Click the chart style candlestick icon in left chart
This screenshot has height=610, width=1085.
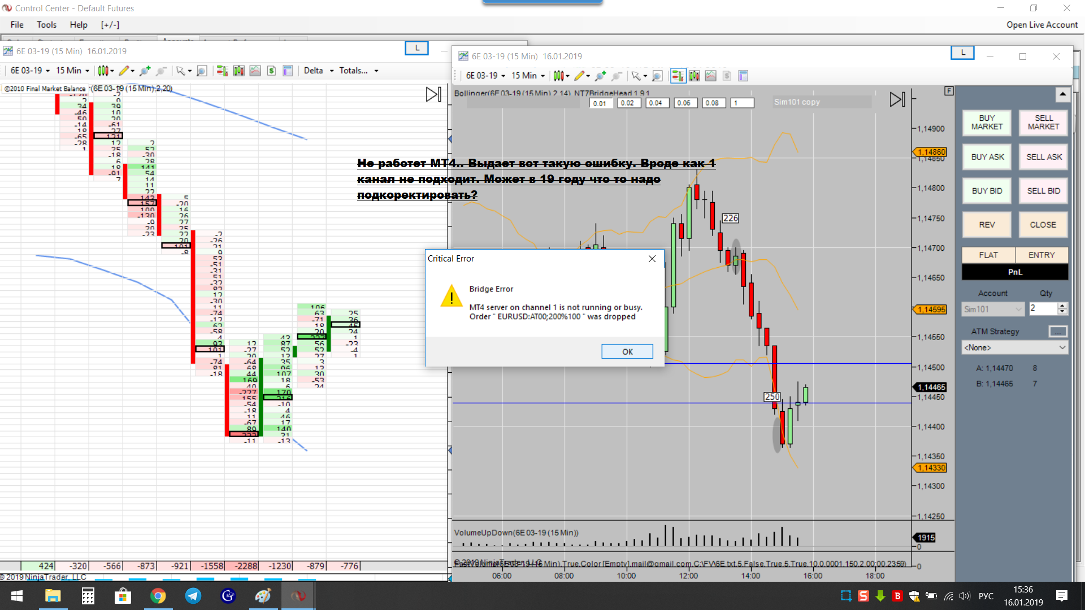103,71
